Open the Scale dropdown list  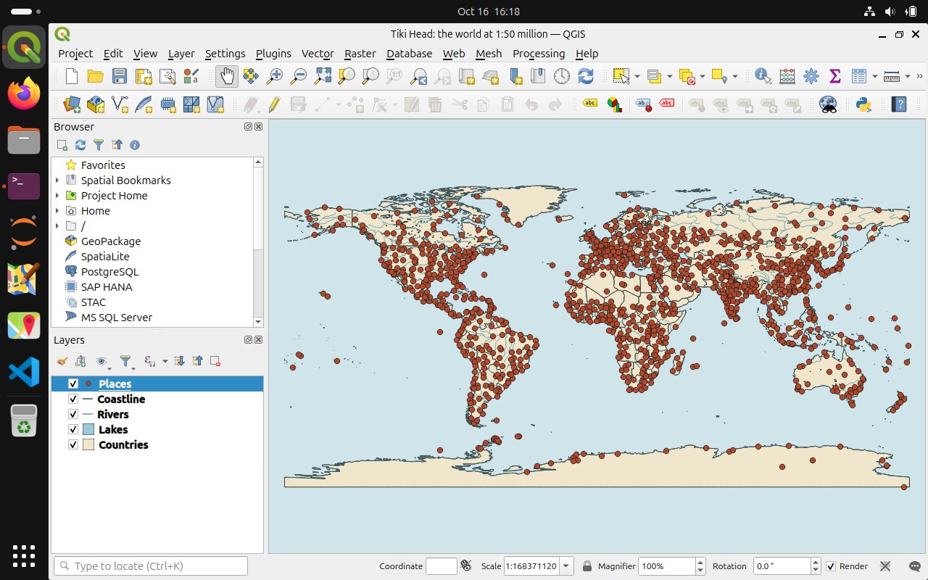[566, 566]
